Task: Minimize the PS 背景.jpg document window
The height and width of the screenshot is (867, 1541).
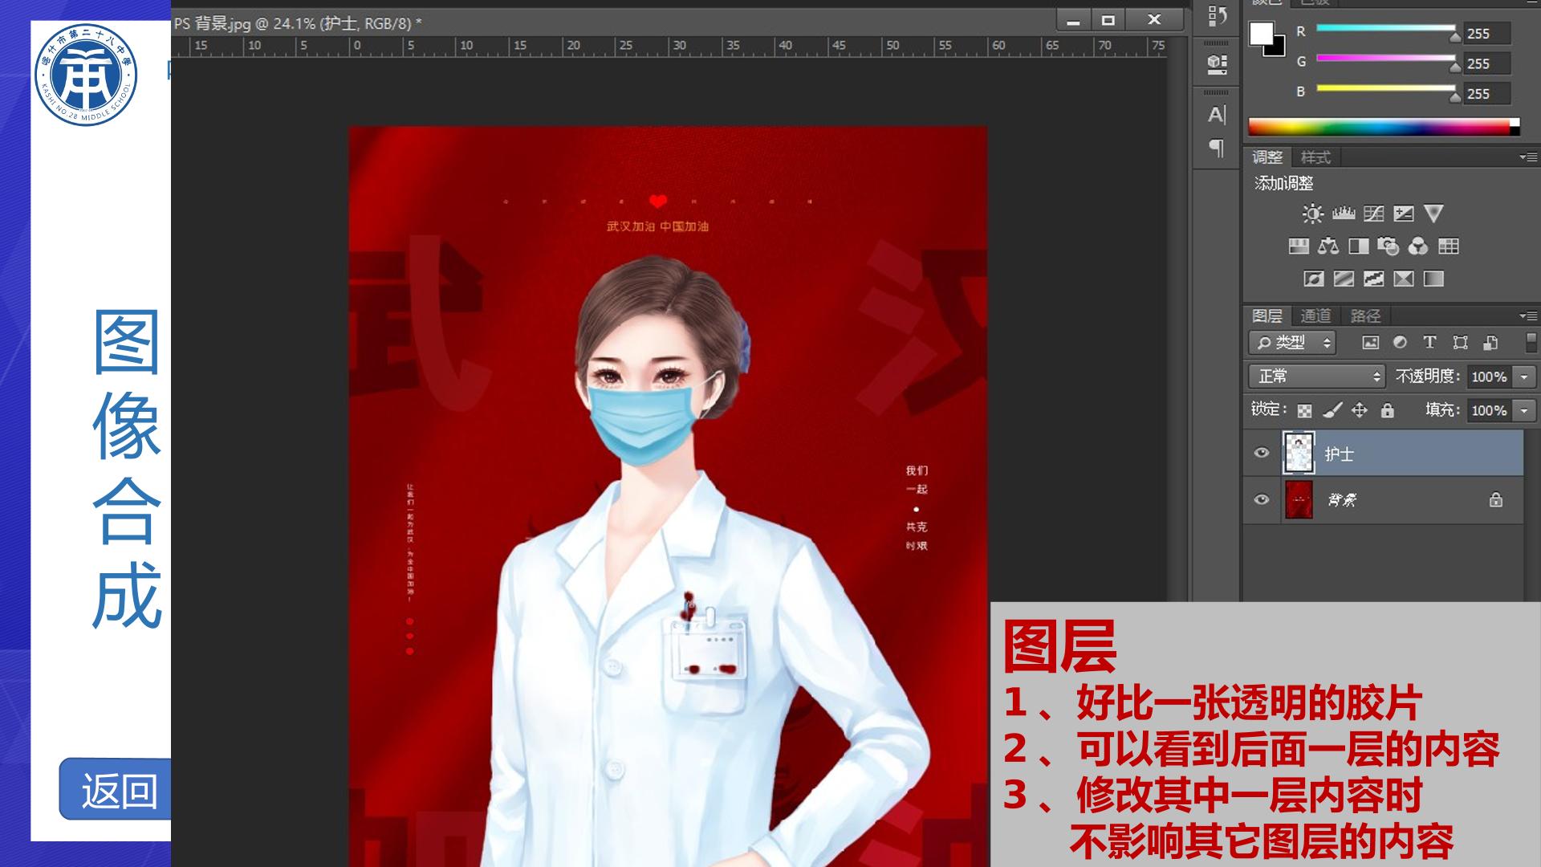Action: coord(1073,20)
